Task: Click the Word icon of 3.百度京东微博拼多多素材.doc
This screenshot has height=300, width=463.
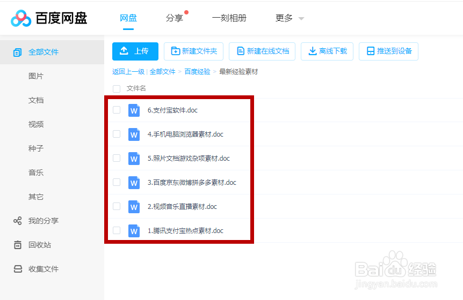Action: tap(134, 183)
